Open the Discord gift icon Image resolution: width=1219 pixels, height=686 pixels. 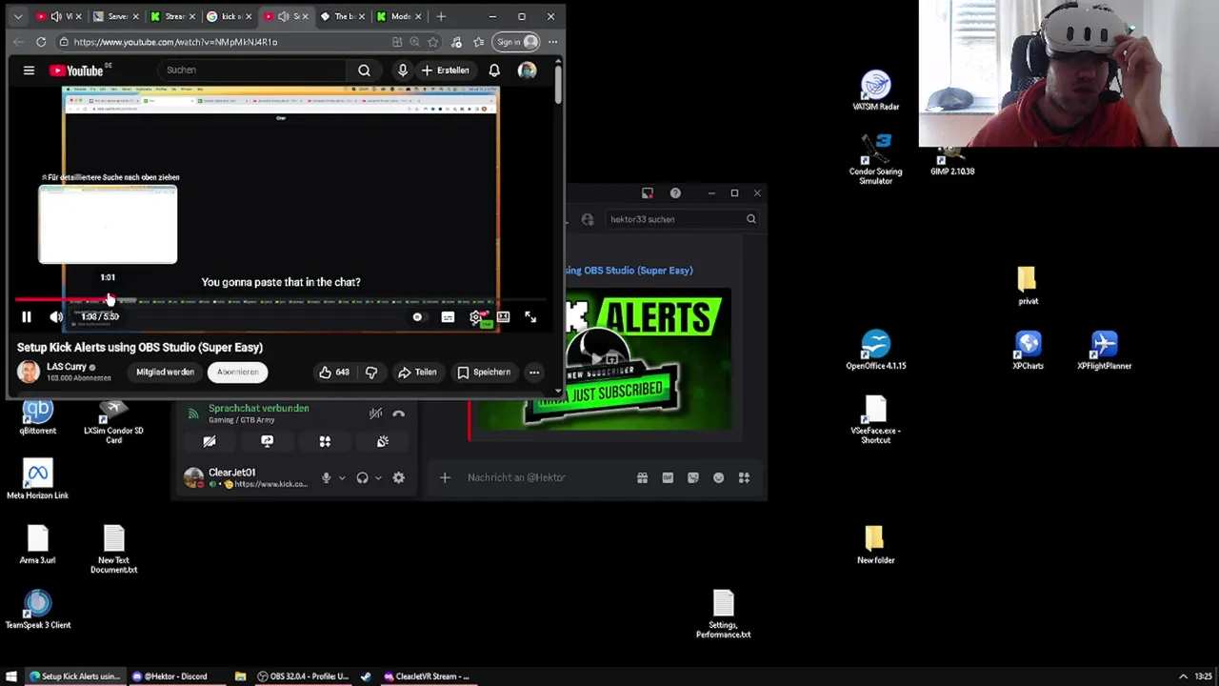pos(642,477)
